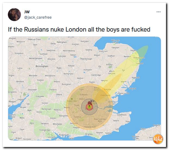Screen dimensions: 169x150
Task: Click the Birmingham label on map
Action: 42,66
